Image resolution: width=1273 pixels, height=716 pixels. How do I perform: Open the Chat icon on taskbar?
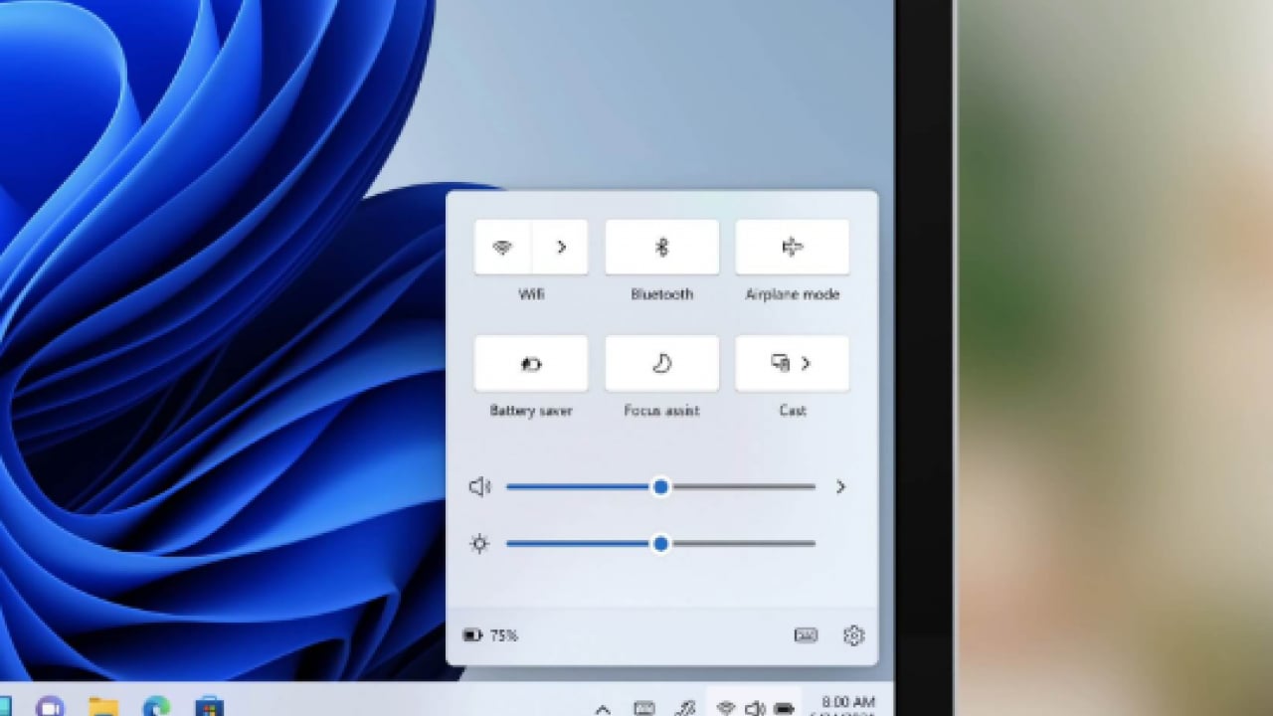[x=50, y=707]
